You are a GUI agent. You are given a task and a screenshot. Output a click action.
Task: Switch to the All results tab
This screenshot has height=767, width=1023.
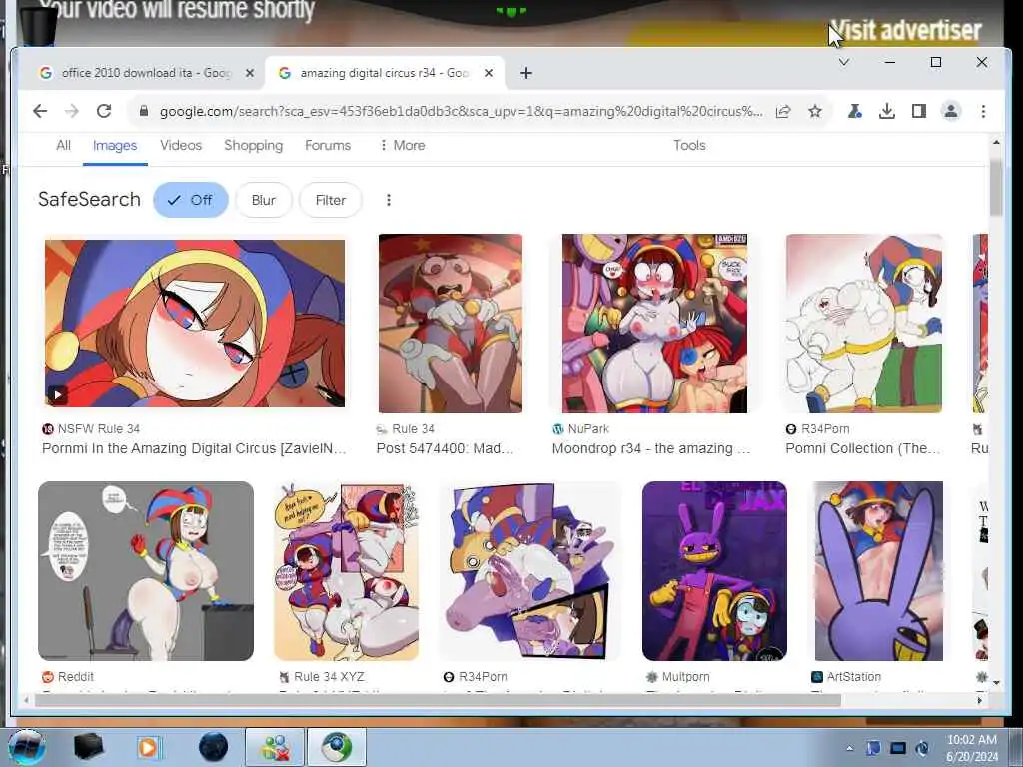63,145
